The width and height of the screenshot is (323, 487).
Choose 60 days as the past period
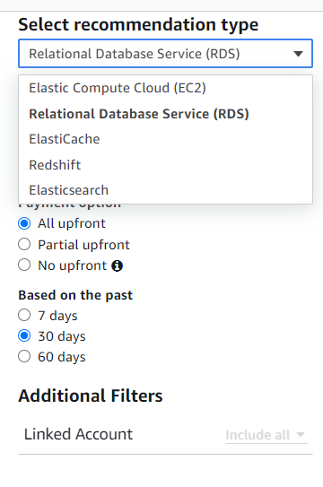click(24, 356)
